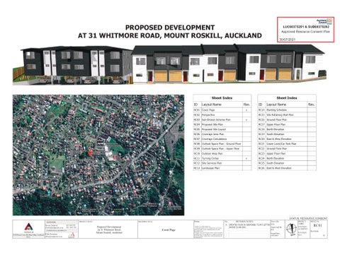Image resolution: width=340 pixels, height=262 pixels.
Task: Click the RC19 "South Elevation" row
Action: click(287, 134)
